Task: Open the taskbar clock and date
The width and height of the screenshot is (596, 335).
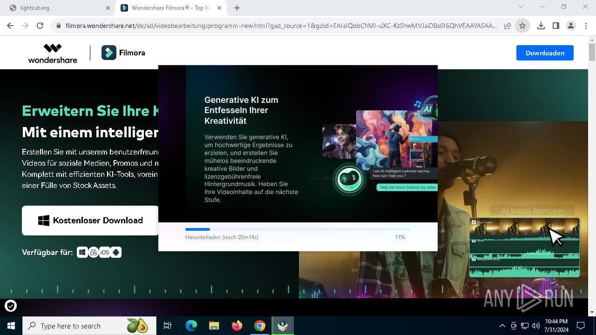Action: coord(556,326)
